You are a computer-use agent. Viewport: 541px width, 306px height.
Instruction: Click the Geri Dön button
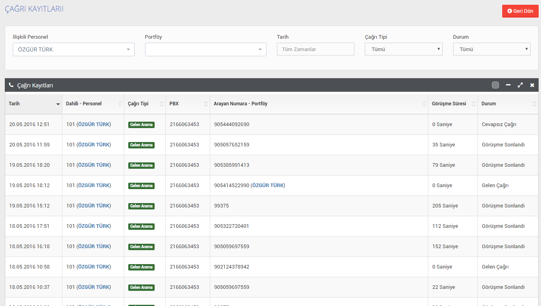pyautogui.click(x=520, y=11)
